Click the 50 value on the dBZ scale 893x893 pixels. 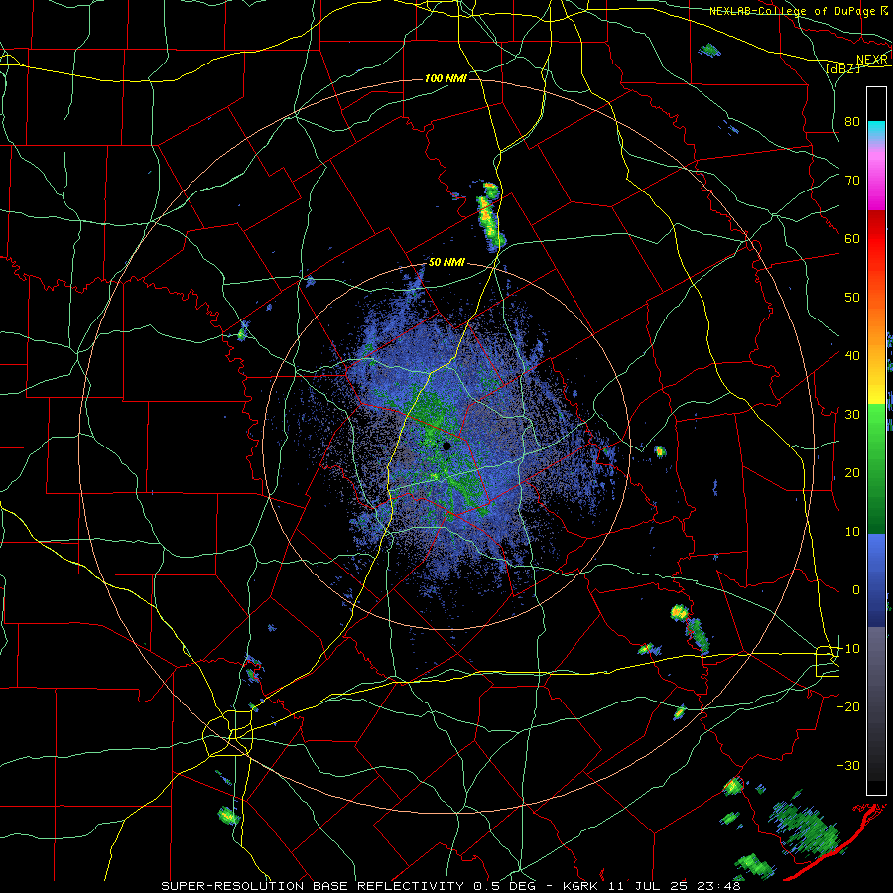tap(852, 298)
